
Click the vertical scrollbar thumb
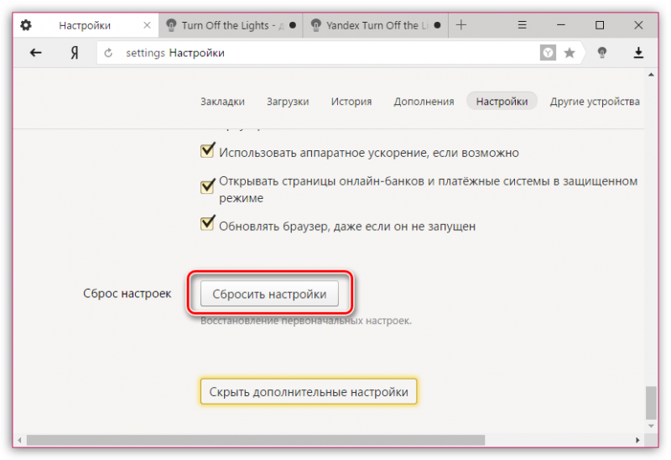click(652, 403)
